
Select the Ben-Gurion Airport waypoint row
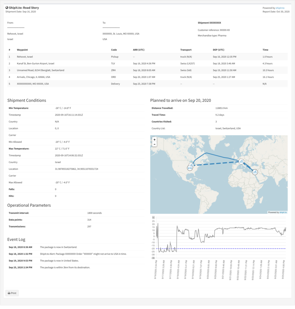(x=147, y=63)
